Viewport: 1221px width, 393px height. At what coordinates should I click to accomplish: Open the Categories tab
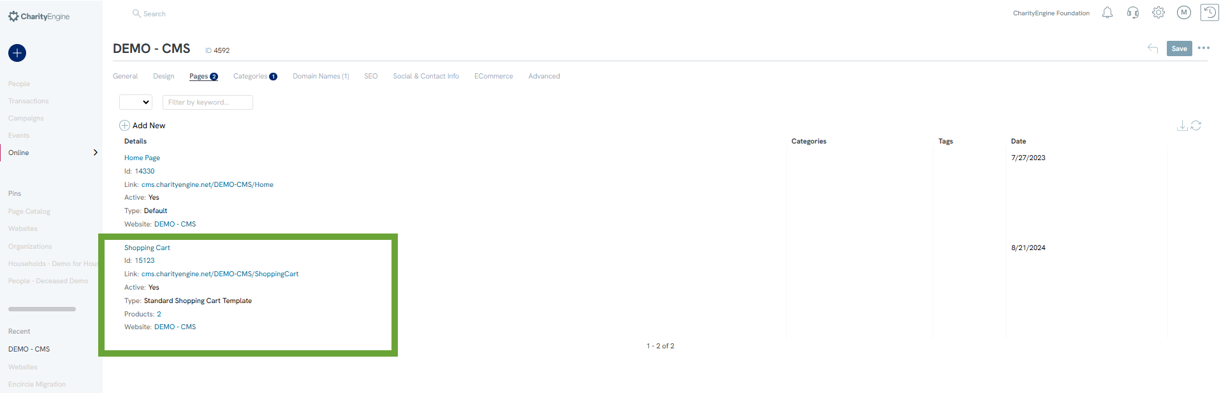pyautogui.click(x=255, y=76)
